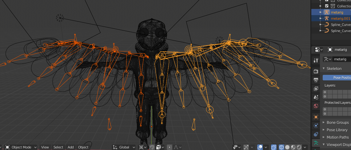Open the Physics properties icon

click(316, 126)
